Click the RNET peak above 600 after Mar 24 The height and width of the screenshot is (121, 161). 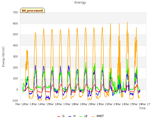point(127,22)
